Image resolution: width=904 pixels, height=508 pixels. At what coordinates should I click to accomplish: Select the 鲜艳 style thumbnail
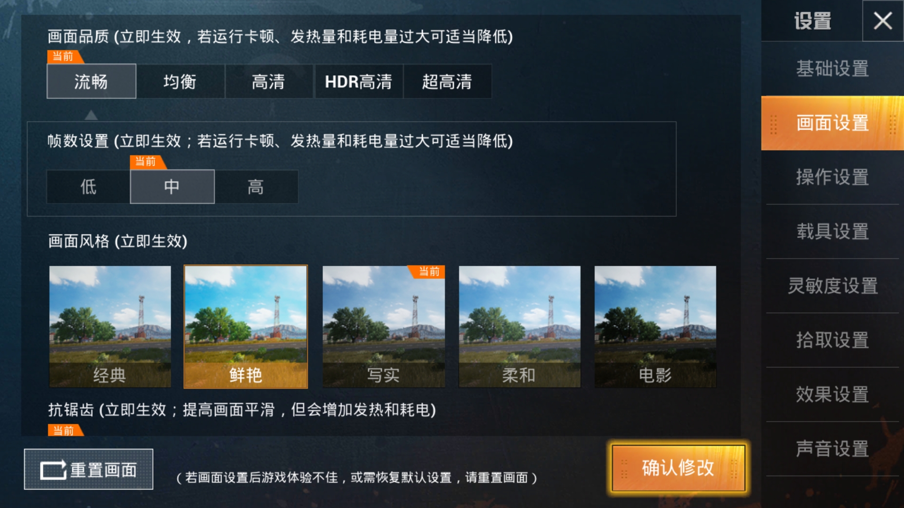(246, 327)
